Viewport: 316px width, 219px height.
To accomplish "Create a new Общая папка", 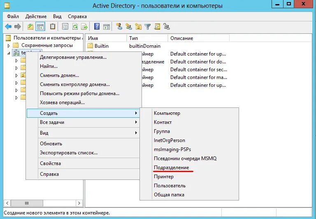I will (x=189, y=195).
